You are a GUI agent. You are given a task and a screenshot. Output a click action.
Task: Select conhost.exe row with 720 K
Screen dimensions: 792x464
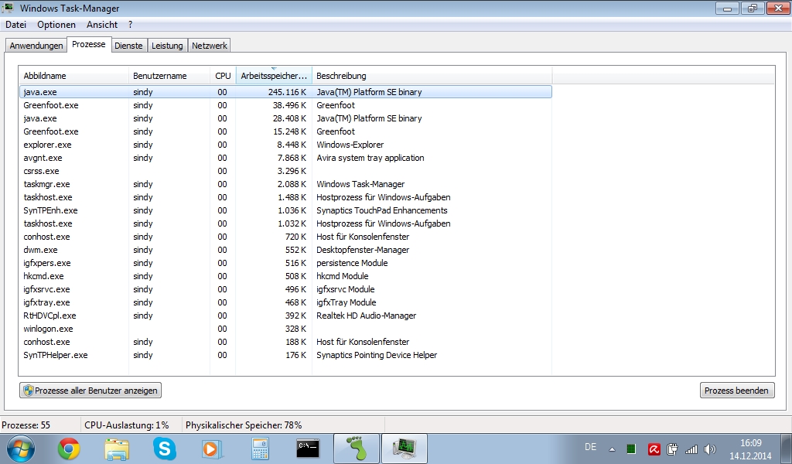coord(285,237)
